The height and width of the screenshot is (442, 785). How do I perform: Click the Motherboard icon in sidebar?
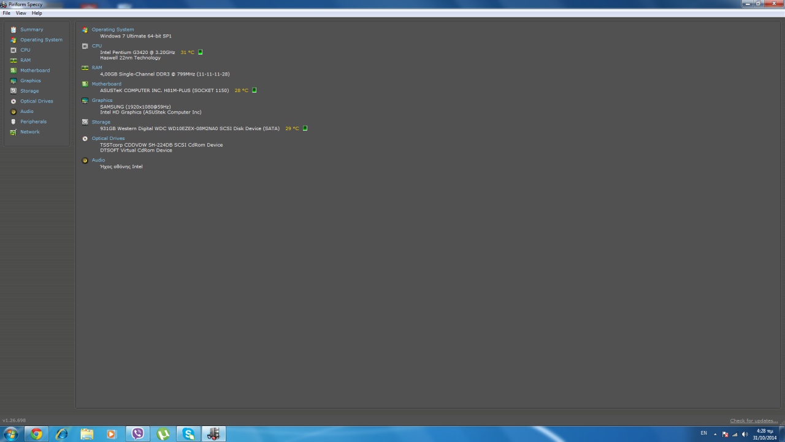pos(13,71)
